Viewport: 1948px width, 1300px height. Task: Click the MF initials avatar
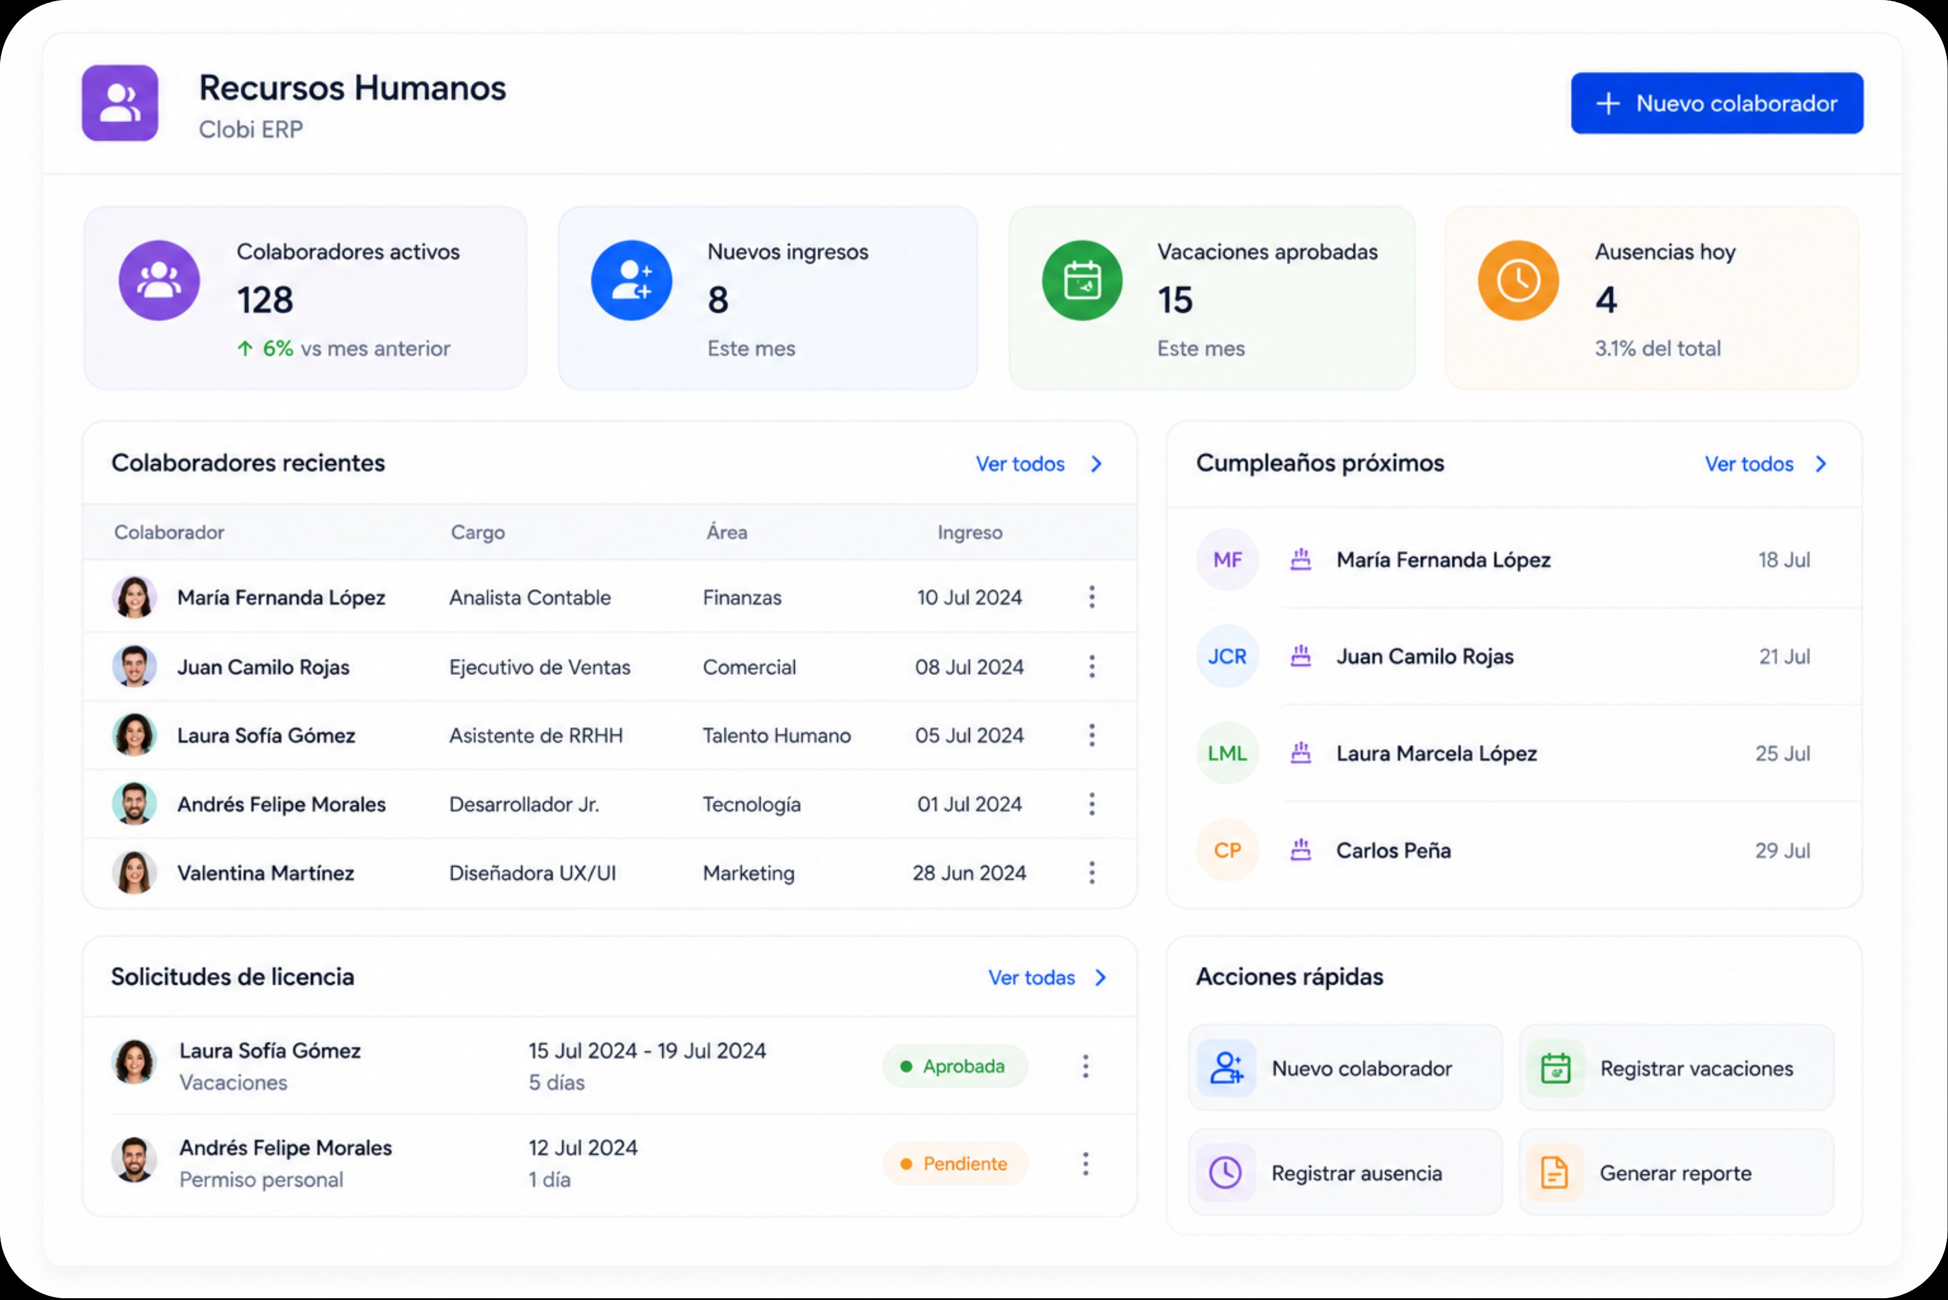tap(1227, 560)
